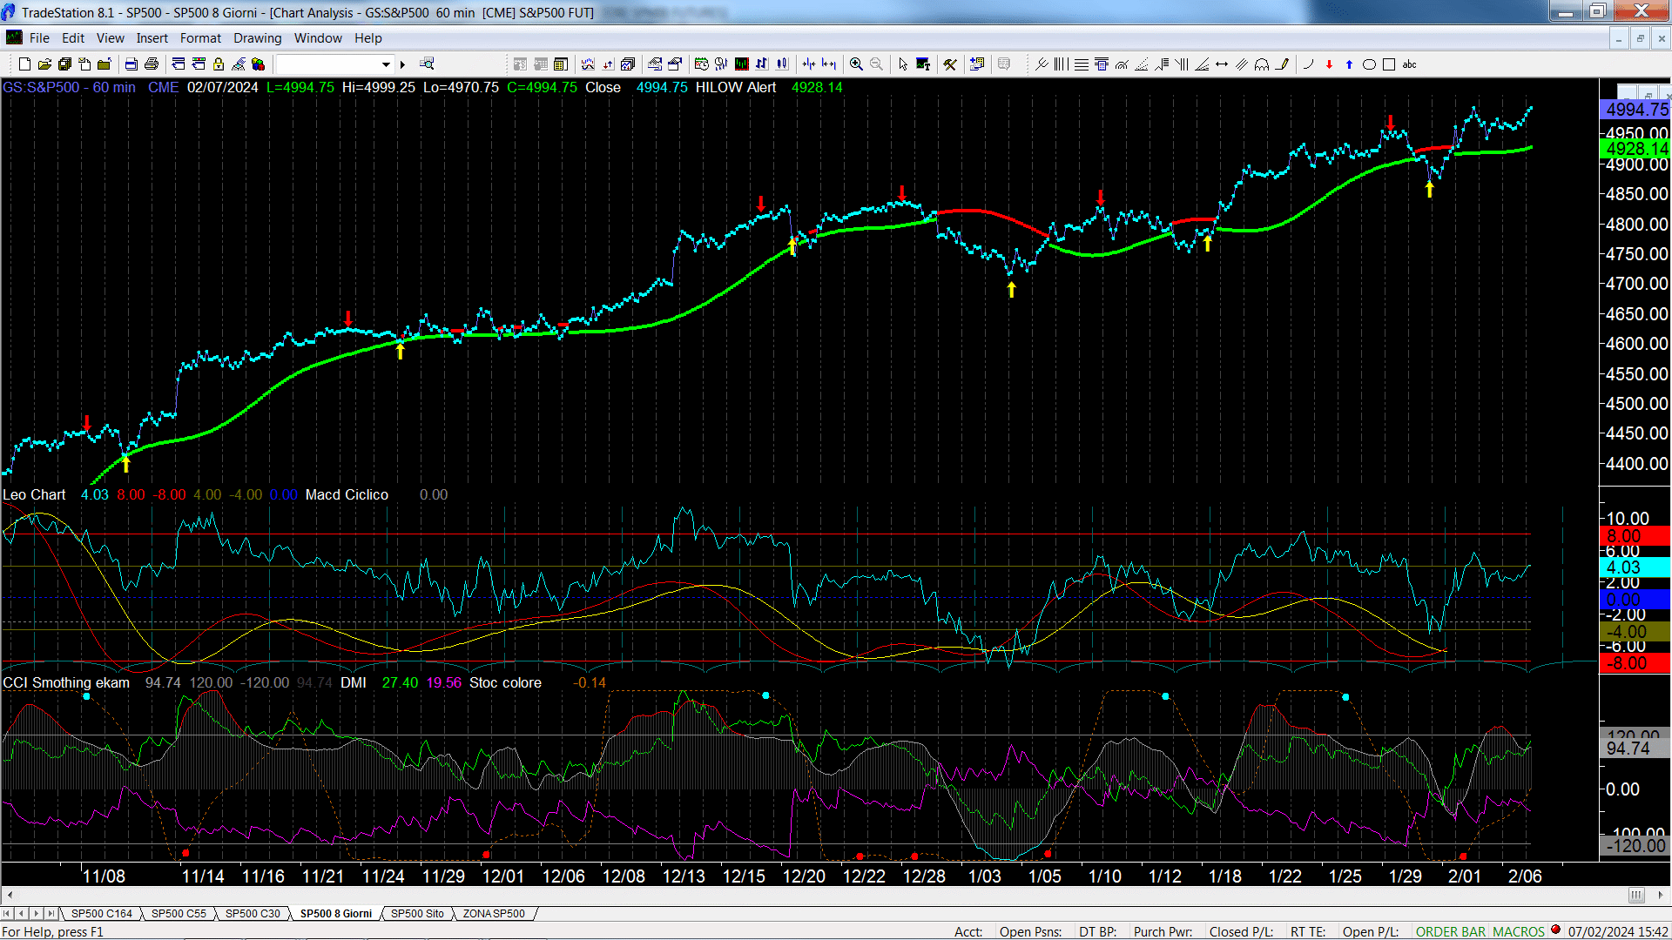The width and height of the screenshot is (1672, 940).
Task: Click the New document icon
Action: point(24,64)
